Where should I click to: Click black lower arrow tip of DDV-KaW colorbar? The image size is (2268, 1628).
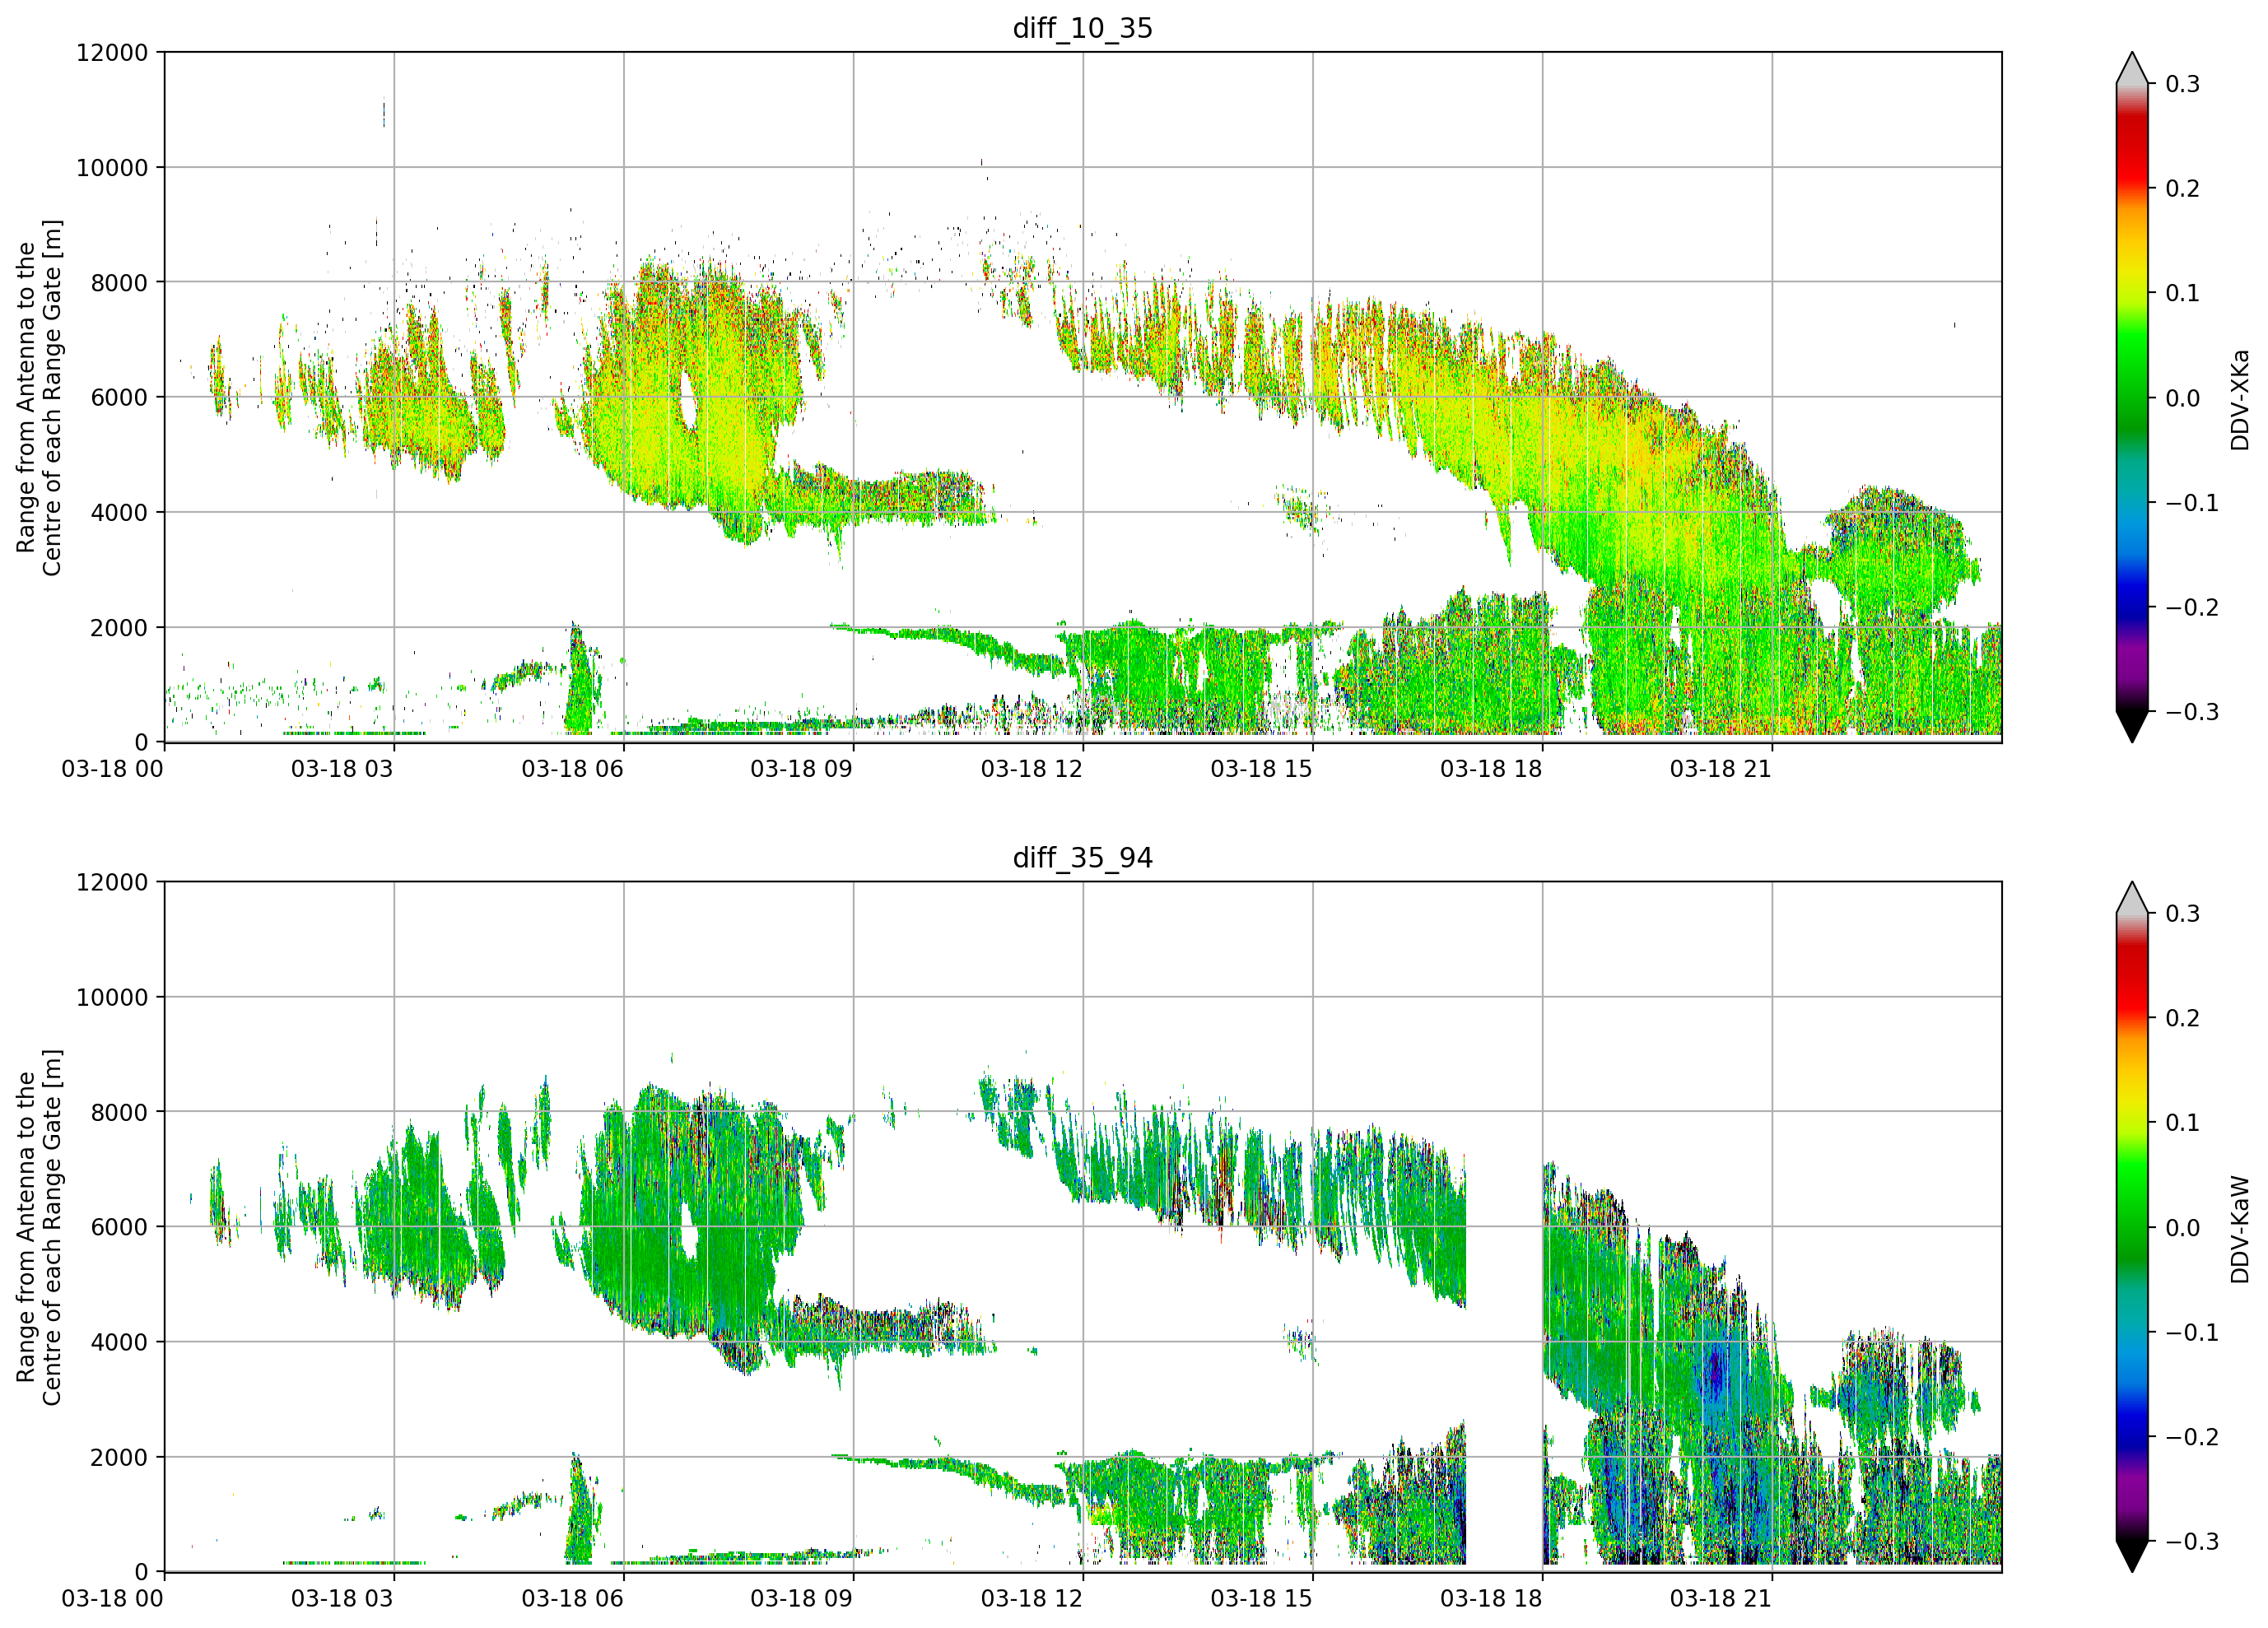click(2132, 1557)
